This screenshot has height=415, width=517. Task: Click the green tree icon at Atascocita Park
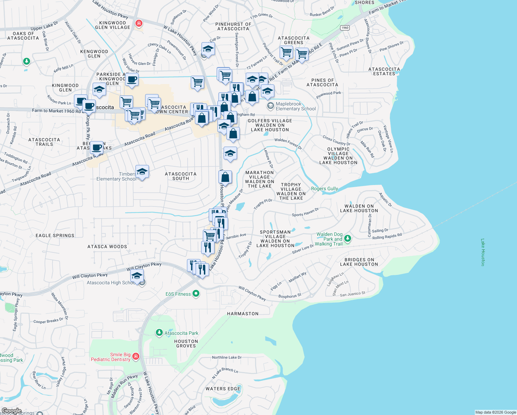point(159,333)
